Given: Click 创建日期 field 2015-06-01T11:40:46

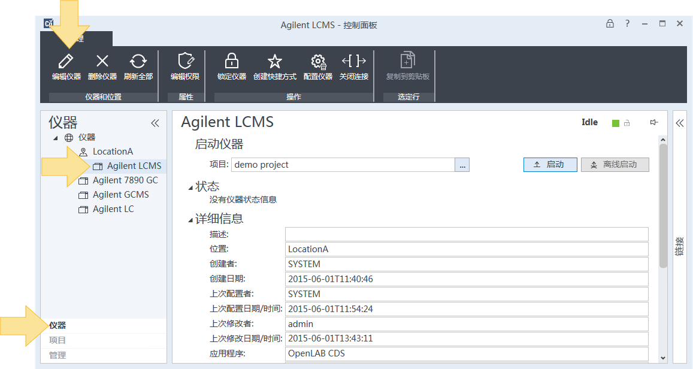Looking at the screenshot, I should (x=467, y=279).
